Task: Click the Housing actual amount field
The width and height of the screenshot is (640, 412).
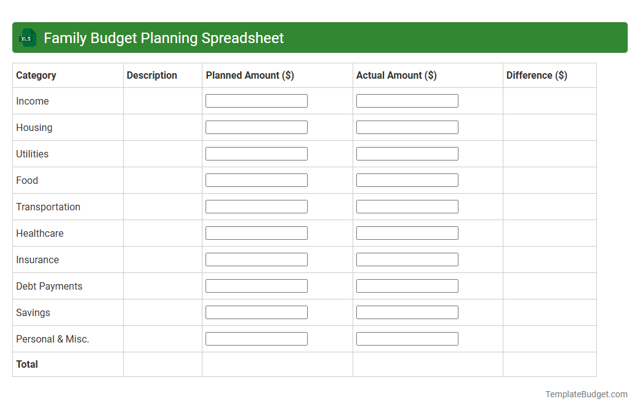Action: tap(407, 127)
